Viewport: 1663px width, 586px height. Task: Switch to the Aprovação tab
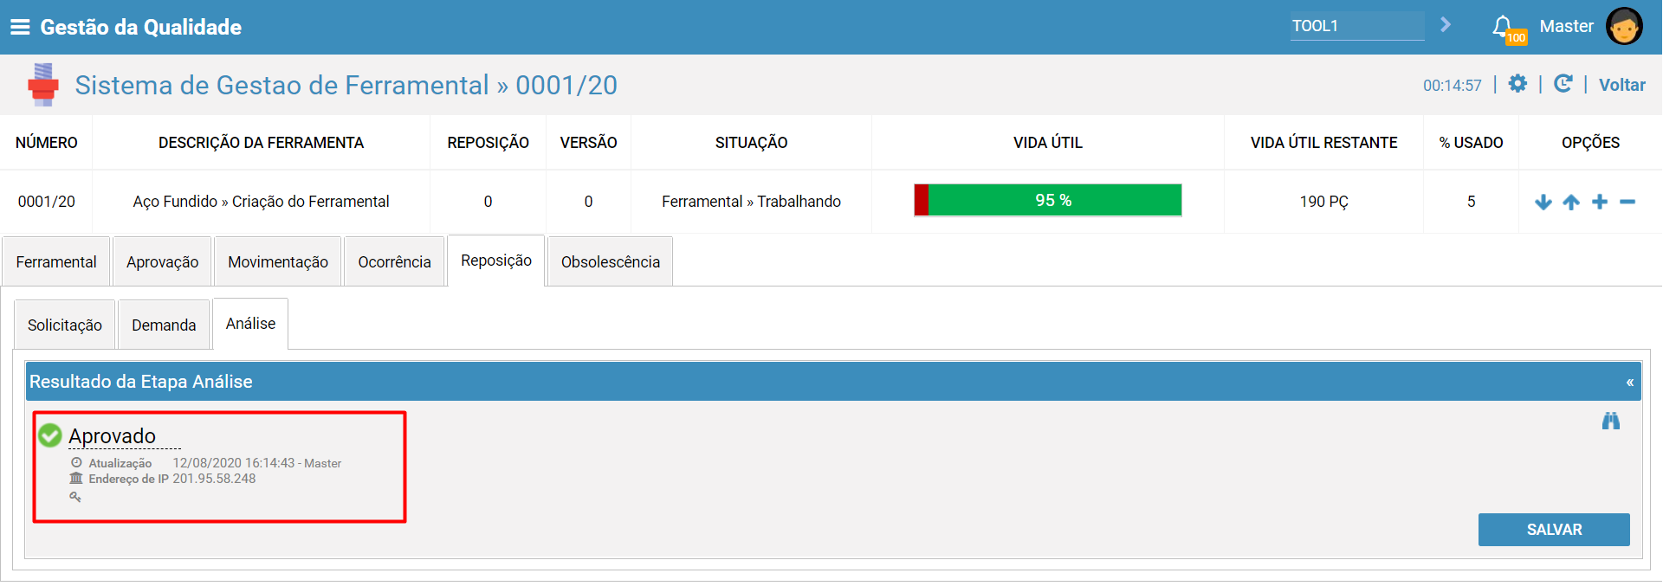click(163, 261)
